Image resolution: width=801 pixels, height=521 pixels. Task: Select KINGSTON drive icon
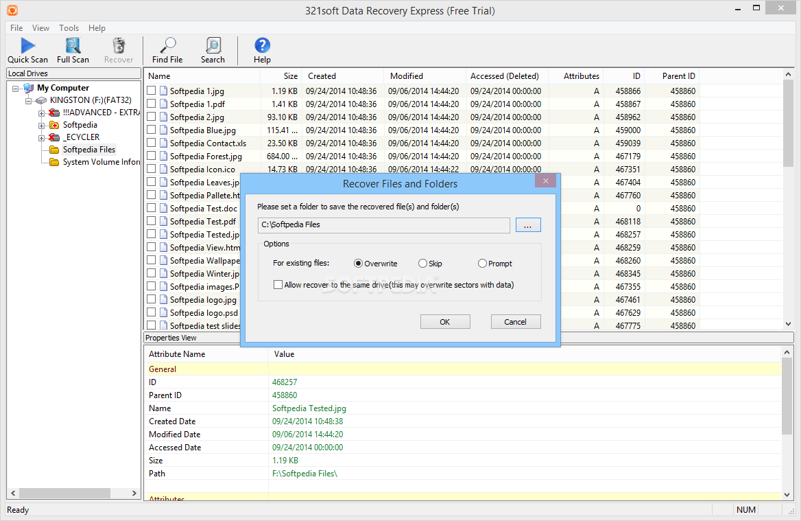point(41,100)
